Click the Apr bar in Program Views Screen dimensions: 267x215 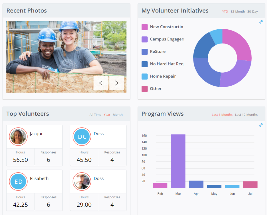196,184
